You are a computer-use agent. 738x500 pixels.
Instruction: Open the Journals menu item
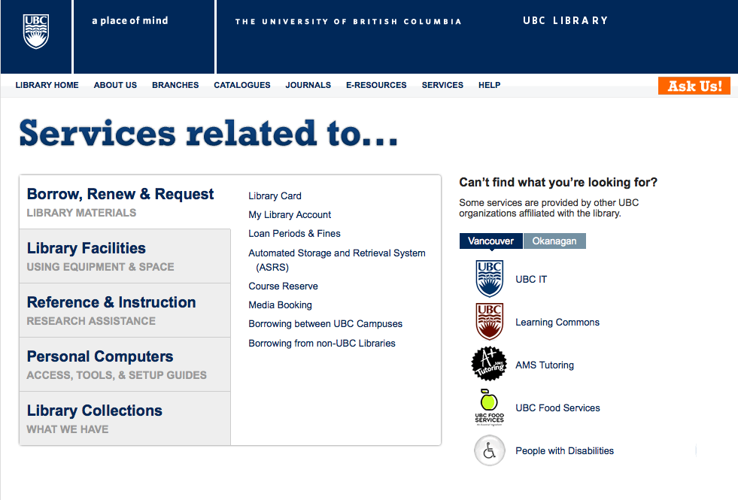click(308, 85)
